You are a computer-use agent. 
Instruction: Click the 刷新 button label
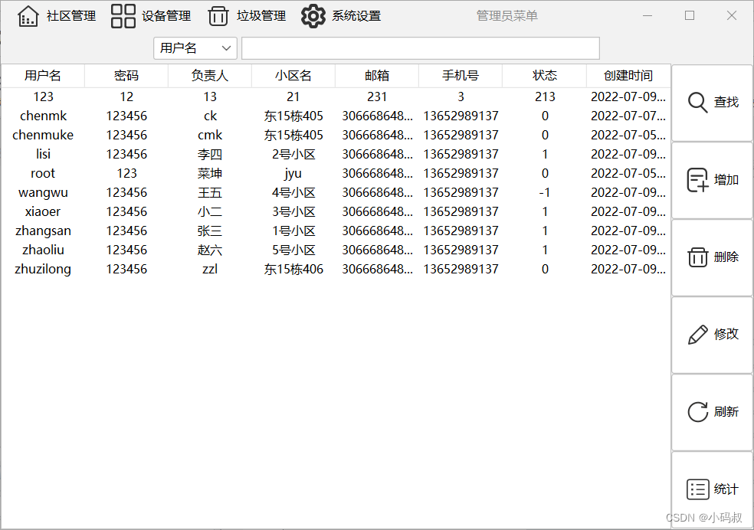click(726, 412)
